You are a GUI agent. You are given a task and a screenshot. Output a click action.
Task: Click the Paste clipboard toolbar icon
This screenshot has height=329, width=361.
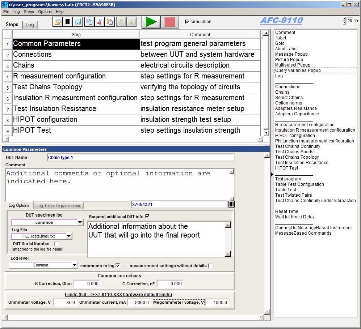[110, 22]
